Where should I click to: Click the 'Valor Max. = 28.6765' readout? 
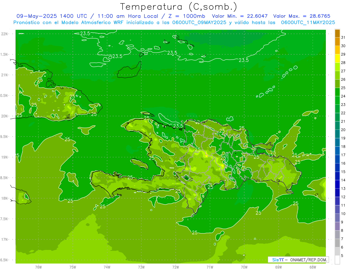click(302, 16)
